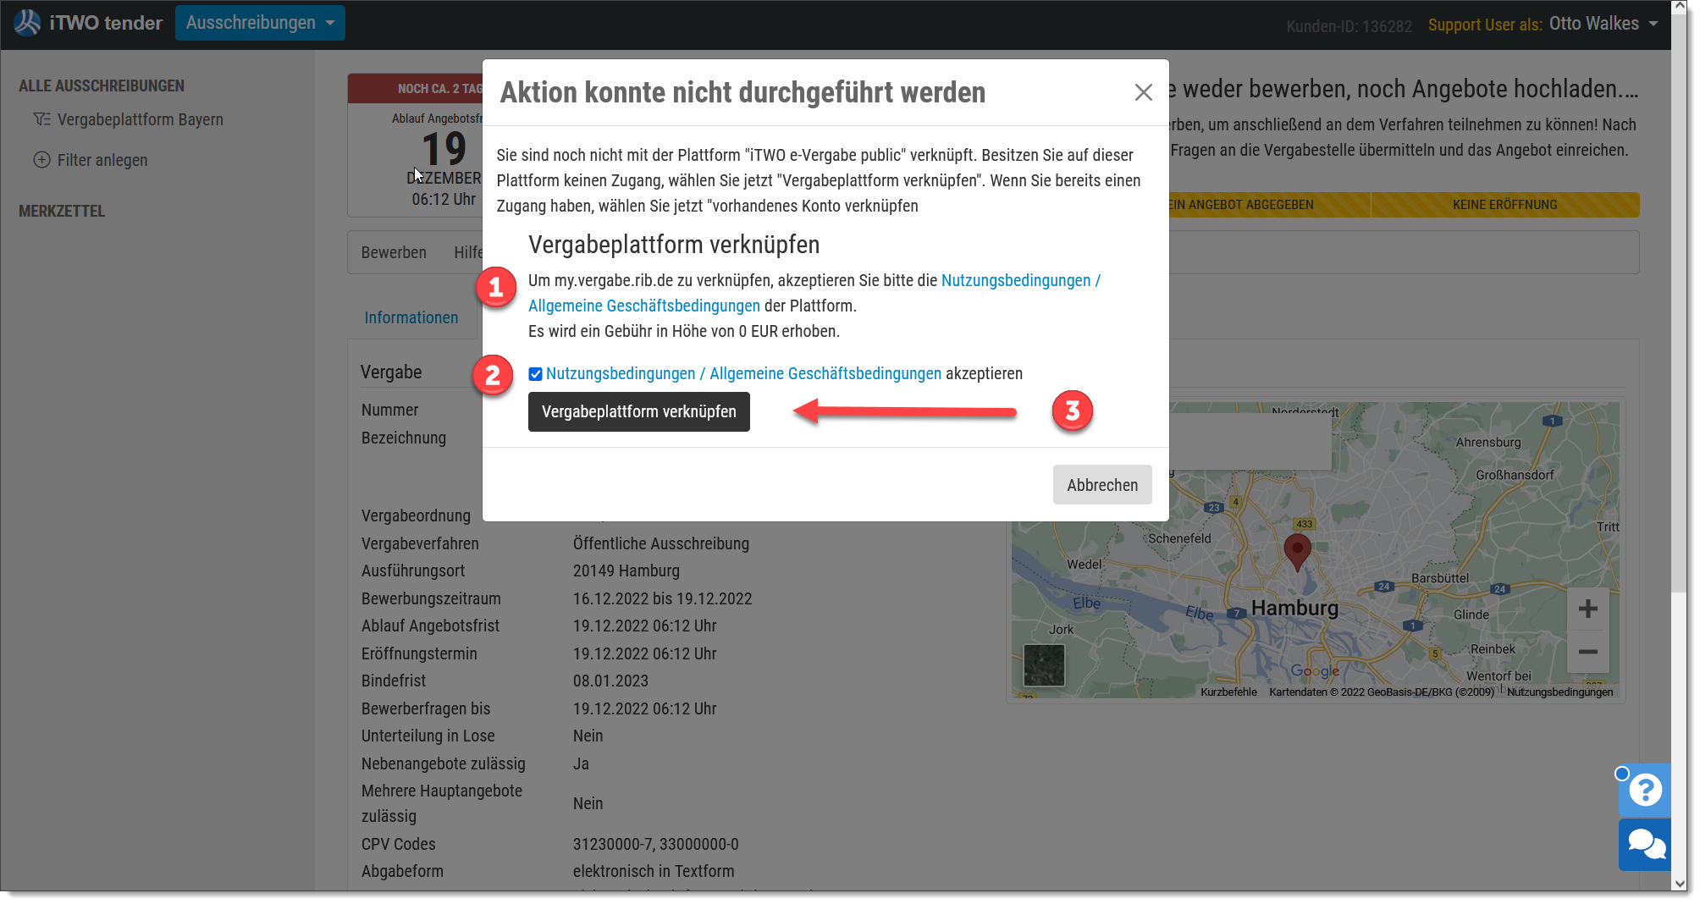The width and height of the screenshot is (1700, 904).
Task: Open Nutzungsbedingungen link in the paragraph text
Action: point(1020,280)
